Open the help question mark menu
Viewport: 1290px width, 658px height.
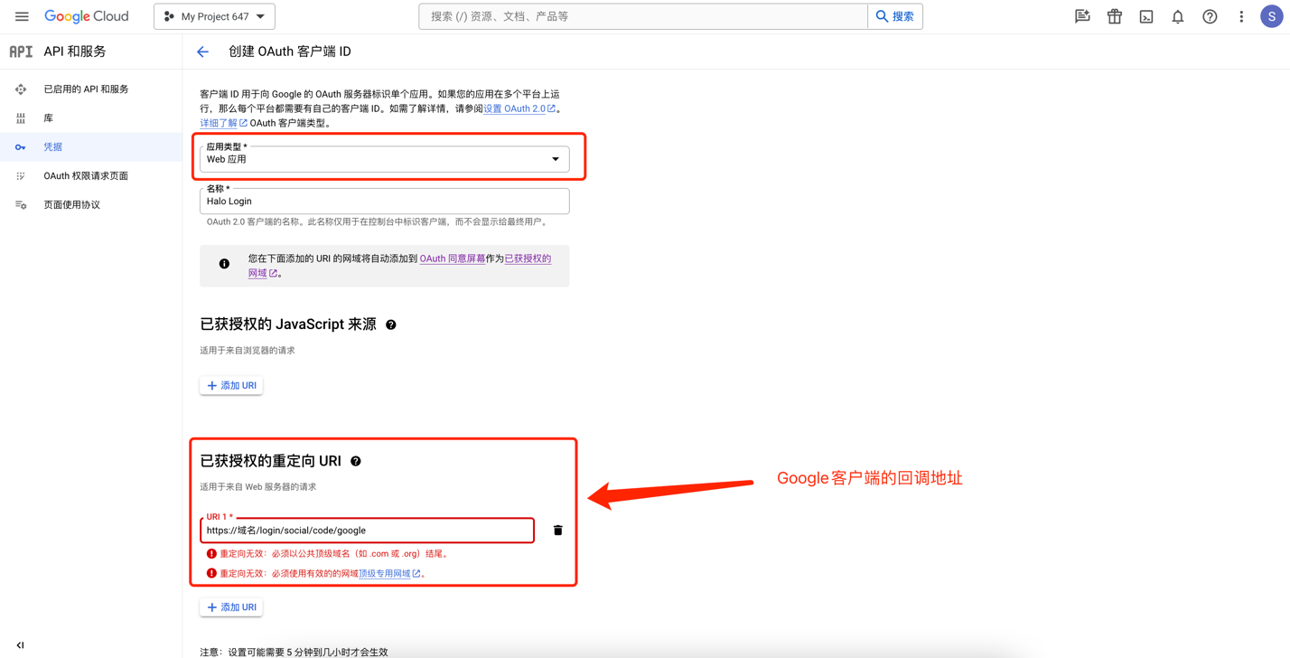point(1210,16)
